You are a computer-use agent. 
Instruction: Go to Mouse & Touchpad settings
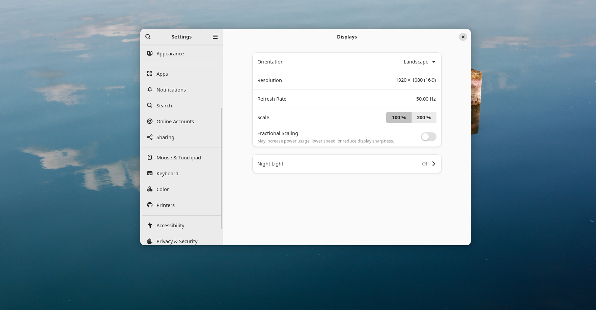pos(178,158)
